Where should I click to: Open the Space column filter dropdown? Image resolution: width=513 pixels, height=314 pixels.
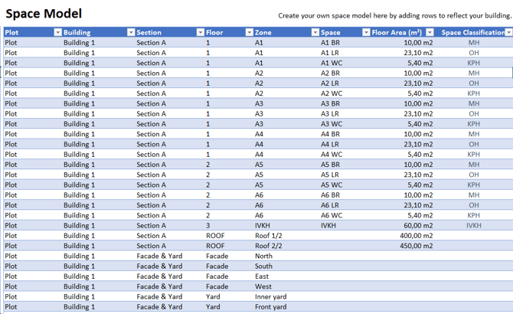pos(364,33)
